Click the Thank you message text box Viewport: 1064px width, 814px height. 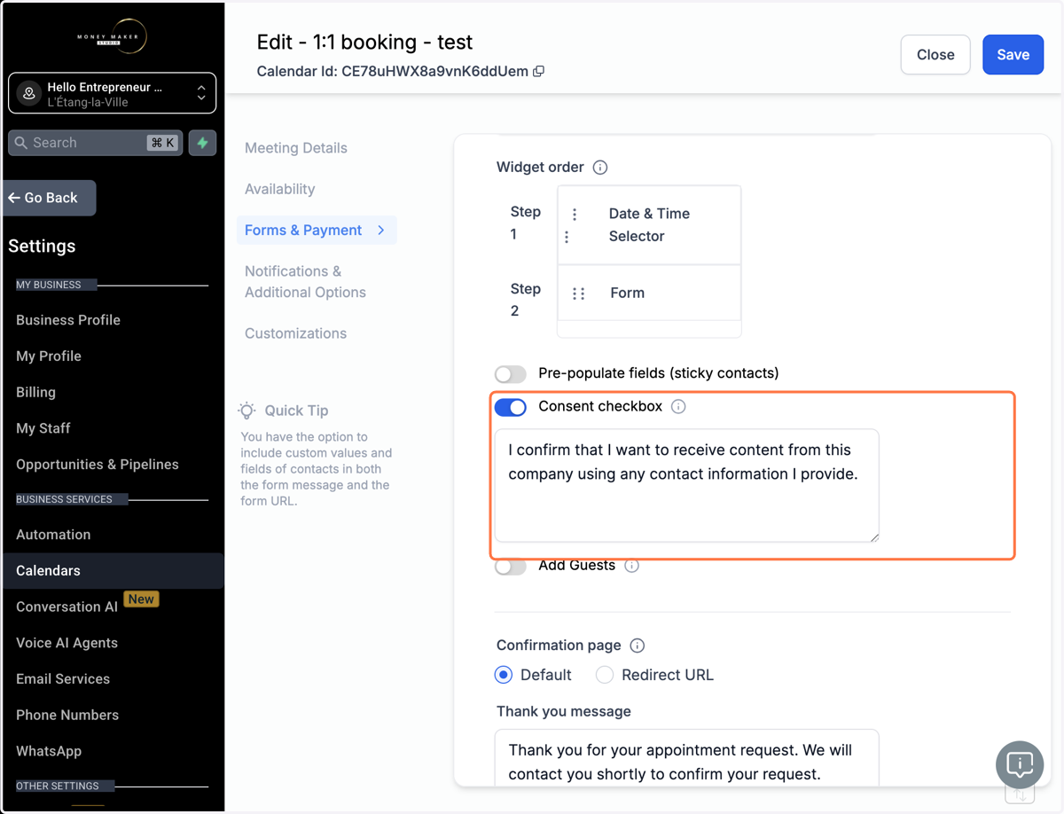pyautogui.click(x=686, y=758)
